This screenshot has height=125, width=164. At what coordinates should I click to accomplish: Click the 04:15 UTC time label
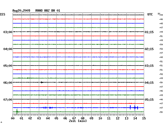(x=149, y=83)
